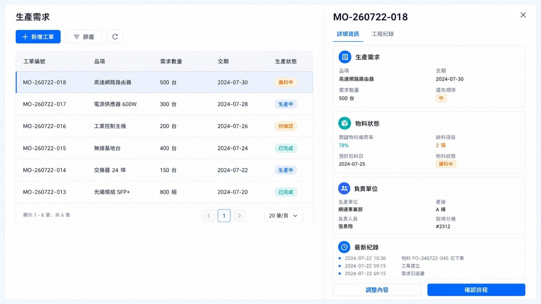Select row MO-260722-015
The image size is (541, 304).
click(164, 148)
